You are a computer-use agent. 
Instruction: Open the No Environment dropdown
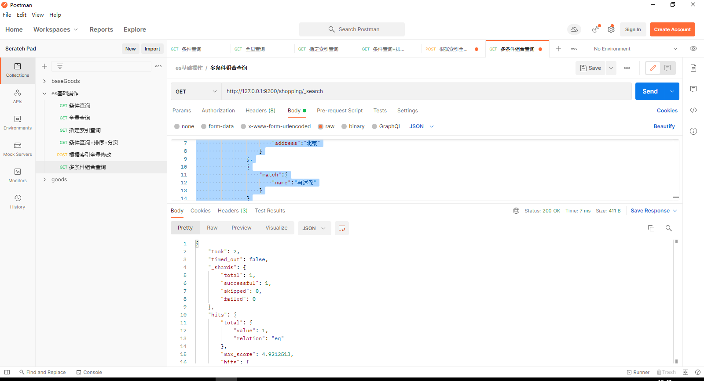[635, 49]
